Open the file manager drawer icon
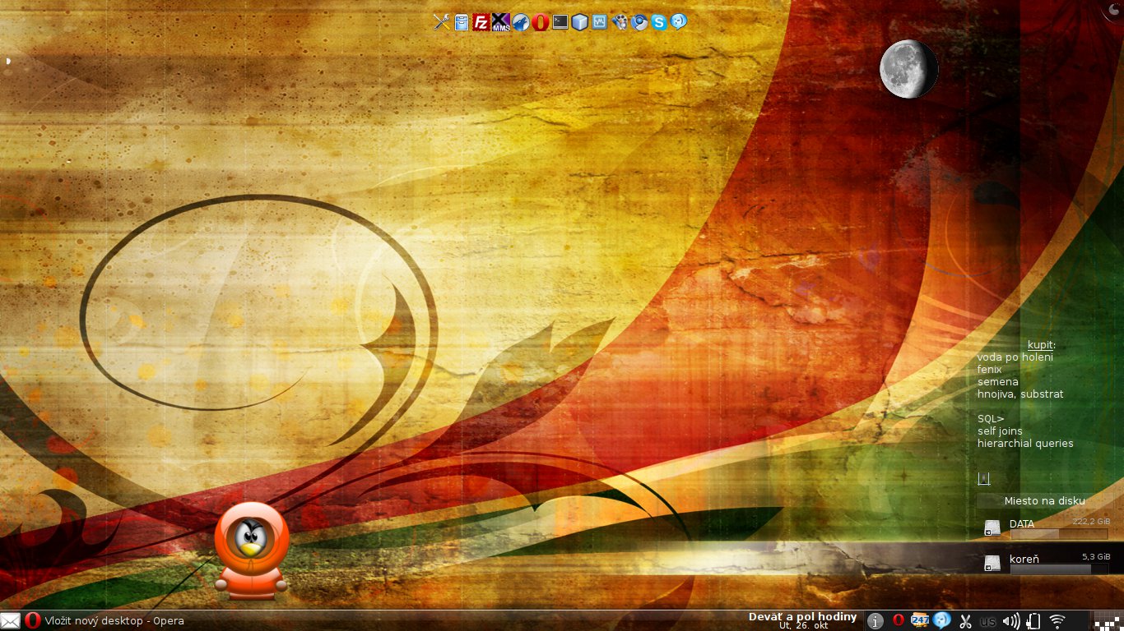1124x631 pixels. (462, 22)
